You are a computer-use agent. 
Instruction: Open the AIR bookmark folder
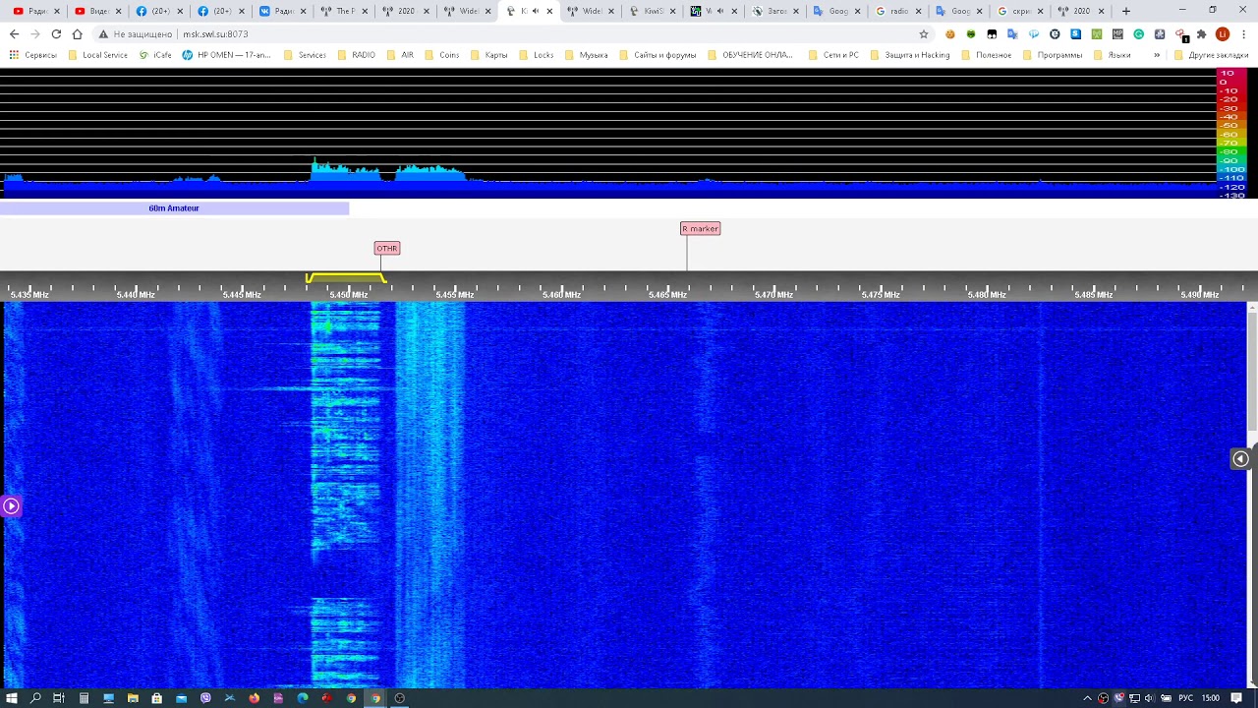400,55
